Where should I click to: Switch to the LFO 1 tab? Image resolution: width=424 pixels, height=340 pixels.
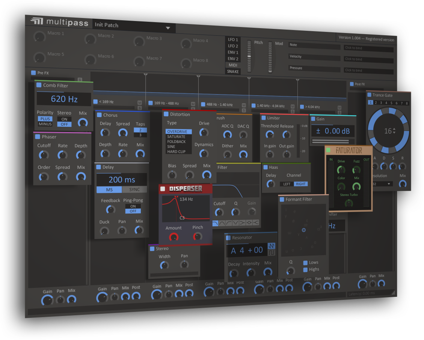pyautogui.click(x=232, y=39)
